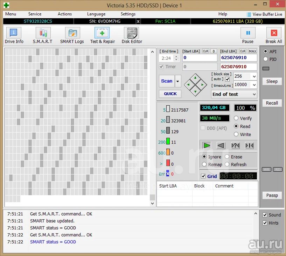286x256 pixels.
Task: Select the Erase error action
Action: (x=227, y=157)
